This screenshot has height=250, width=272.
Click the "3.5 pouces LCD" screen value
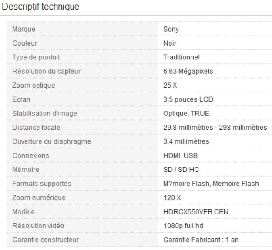coord(179,99)
